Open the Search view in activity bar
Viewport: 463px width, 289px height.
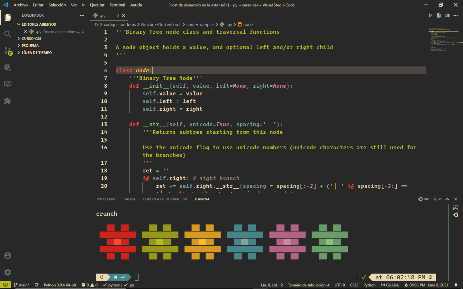coord(8,34)
